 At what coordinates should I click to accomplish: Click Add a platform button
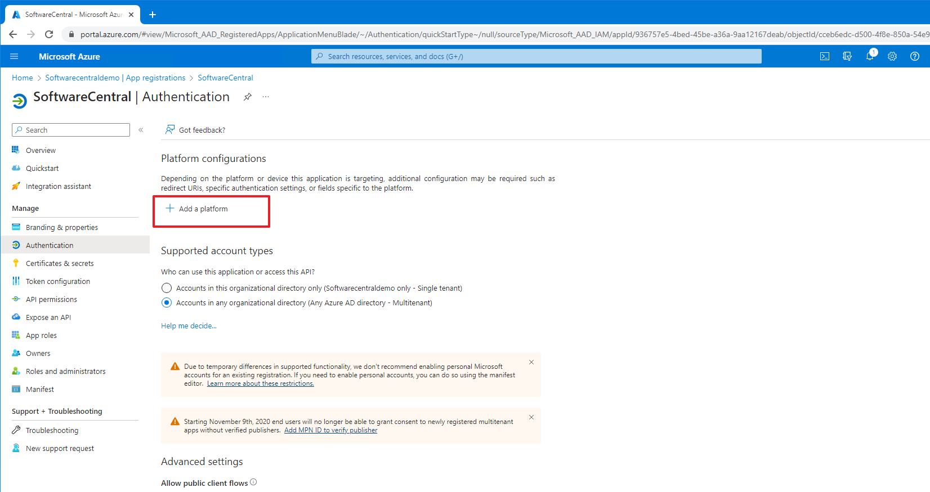tap(197, 209)
